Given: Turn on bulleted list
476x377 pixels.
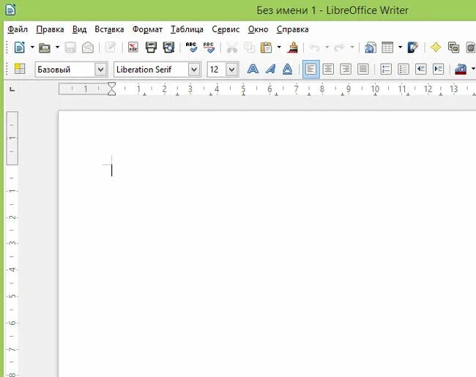Looking at the screenshot, I should (404, 70).
